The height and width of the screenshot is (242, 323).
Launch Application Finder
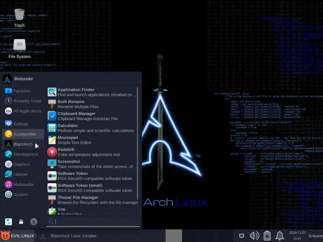(x=92, y=92)
